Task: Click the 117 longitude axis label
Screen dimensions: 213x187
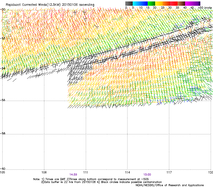Action: click(169, 172)
